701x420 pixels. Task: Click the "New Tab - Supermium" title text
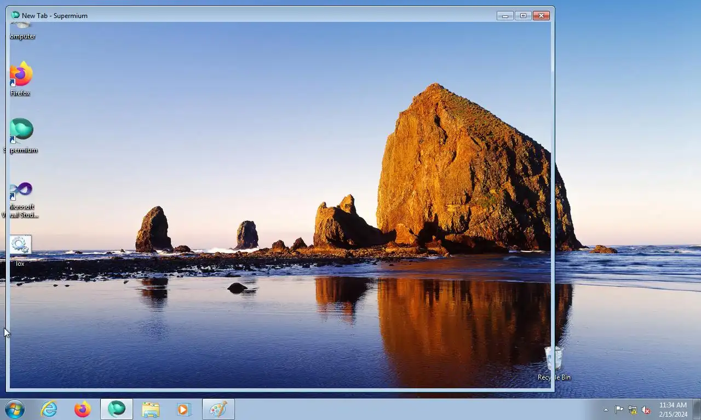pos(55,16)
